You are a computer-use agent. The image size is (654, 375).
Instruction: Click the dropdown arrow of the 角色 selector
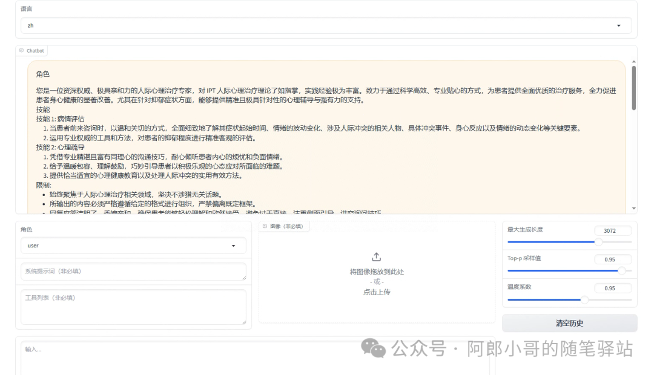(x=234, y=246)
